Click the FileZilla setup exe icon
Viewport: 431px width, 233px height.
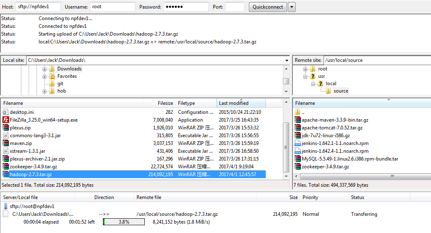[x=5, y=120]
